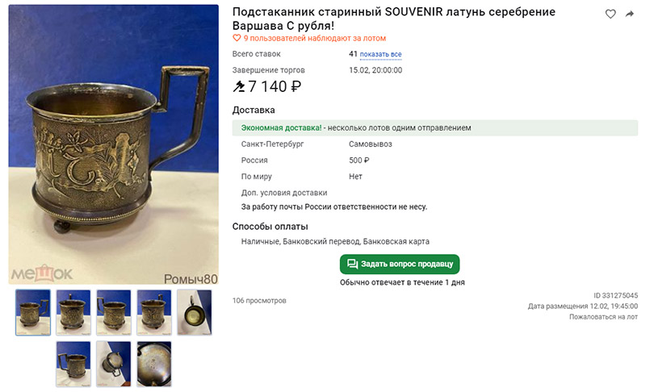Select the top-view thumbnail of the cup
646x392 pixels.
click(195, 312)
